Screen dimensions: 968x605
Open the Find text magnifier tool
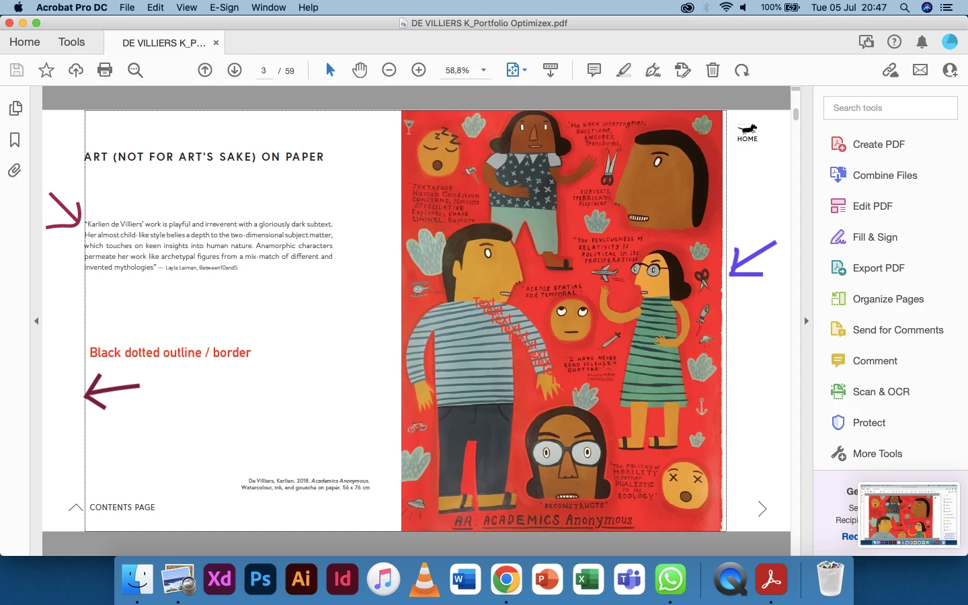pos(135,70)
